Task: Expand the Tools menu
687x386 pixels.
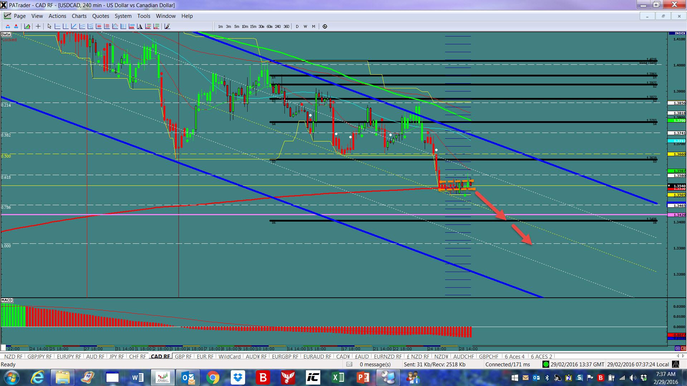Action: pyautogui.click(x=143, y=16)
